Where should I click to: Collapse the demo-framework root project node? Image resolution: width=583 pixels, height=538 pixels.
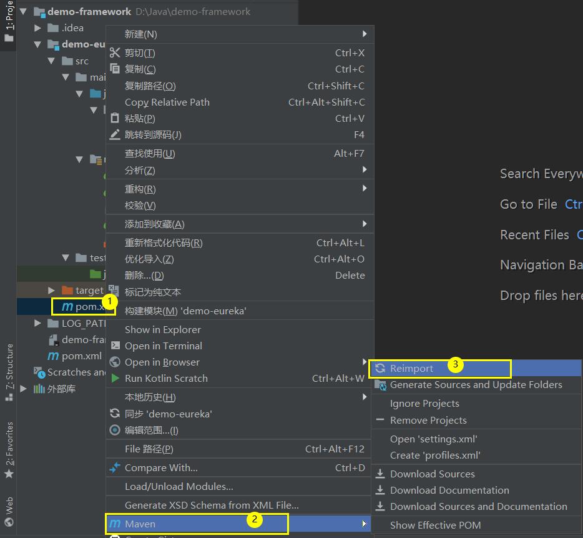(x=24, y=12)
